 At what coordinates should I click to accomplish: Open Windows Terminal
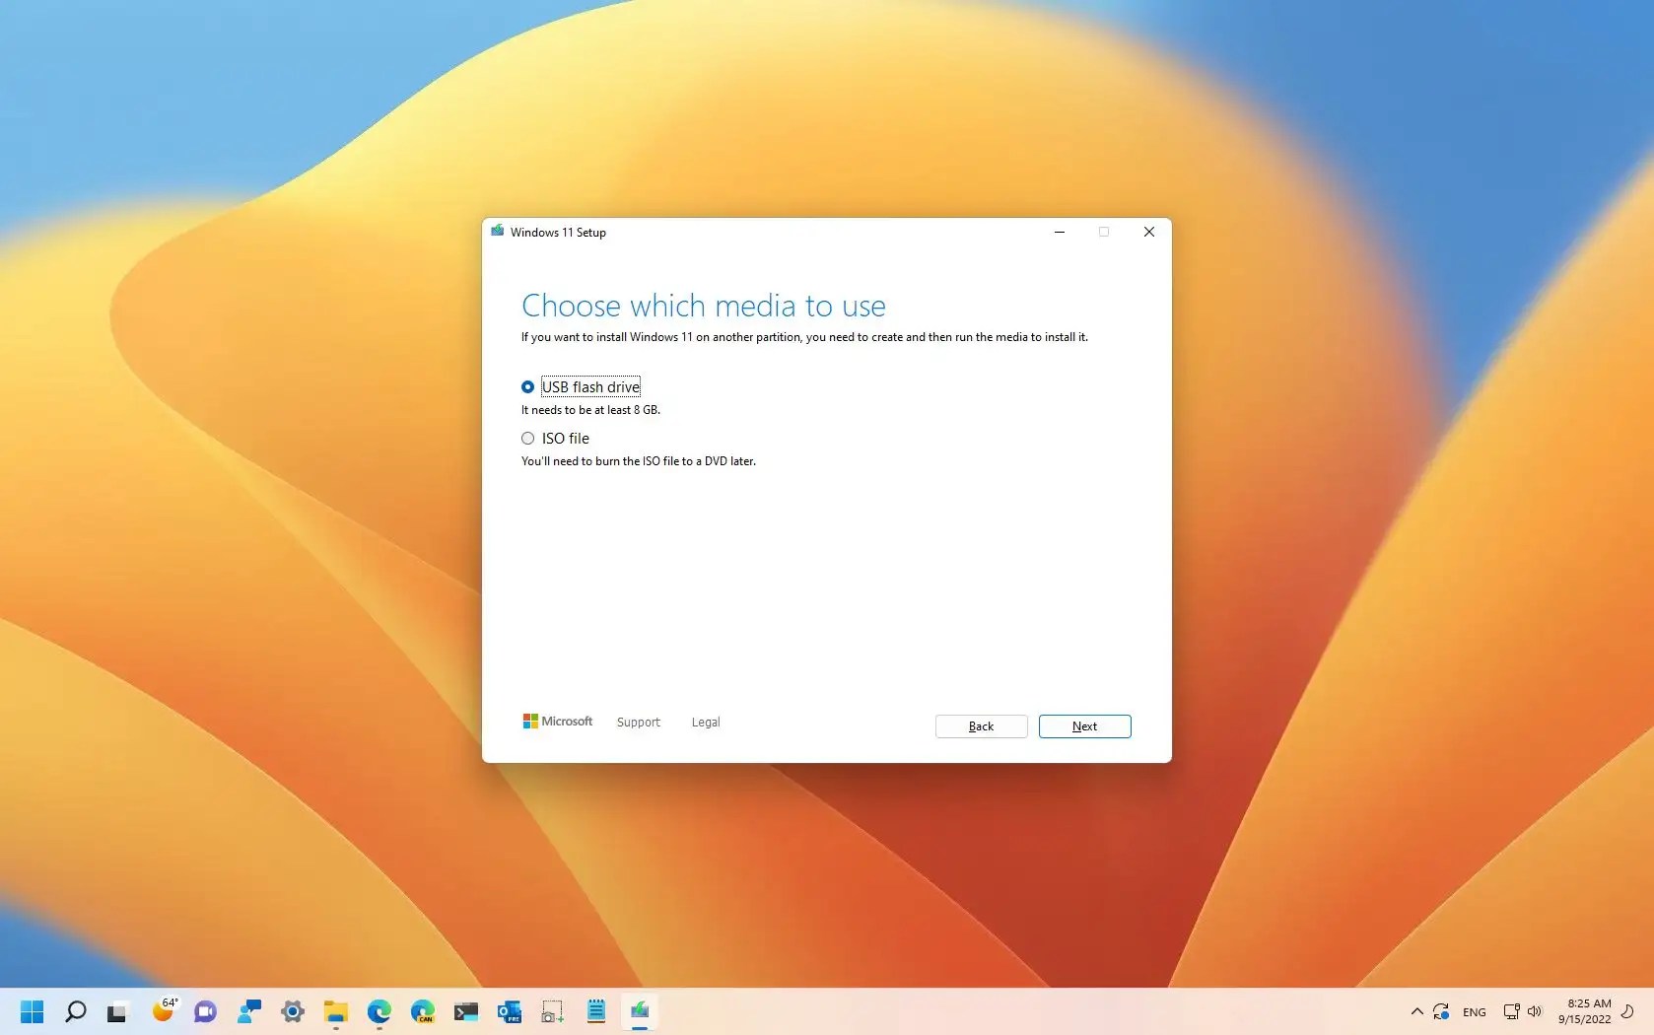[x=464, y=1011]
